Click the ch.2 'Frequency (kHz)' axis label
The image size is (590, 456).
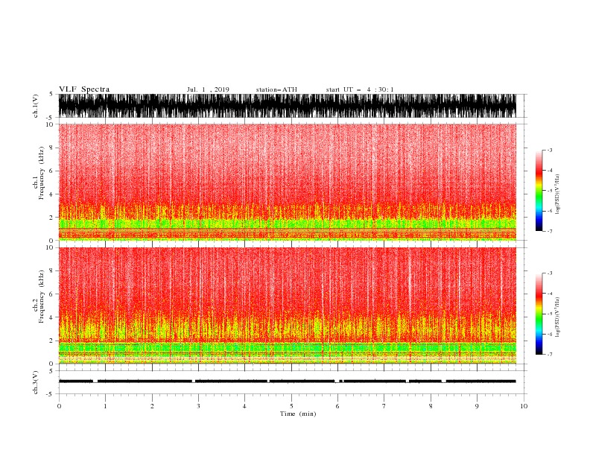[x=42, y=296]
